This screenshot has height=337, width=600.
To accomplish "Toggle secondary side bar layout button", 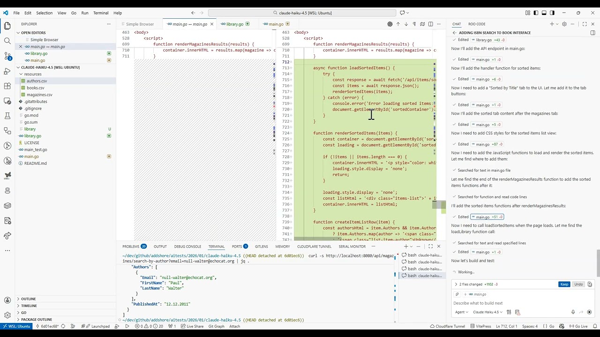I will click(552, 13).
